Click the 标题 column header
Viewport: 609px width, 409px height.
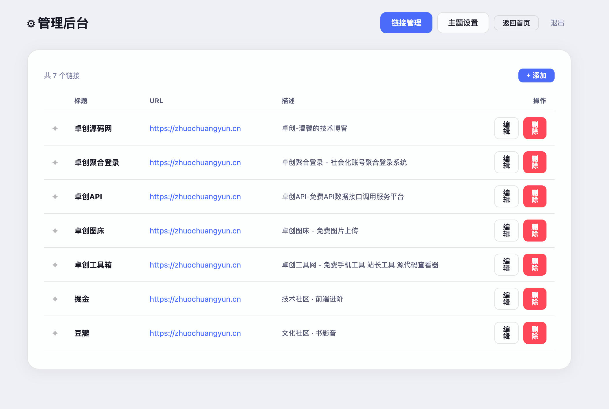(x=81, y=101)
